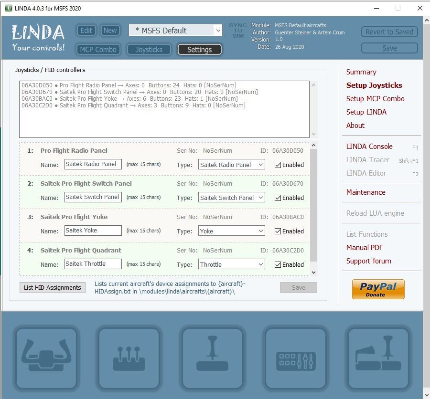This screenshot has width=430, height=399.
Task: Click the SYNC TO SIM indicator
Action: [238, 31]
